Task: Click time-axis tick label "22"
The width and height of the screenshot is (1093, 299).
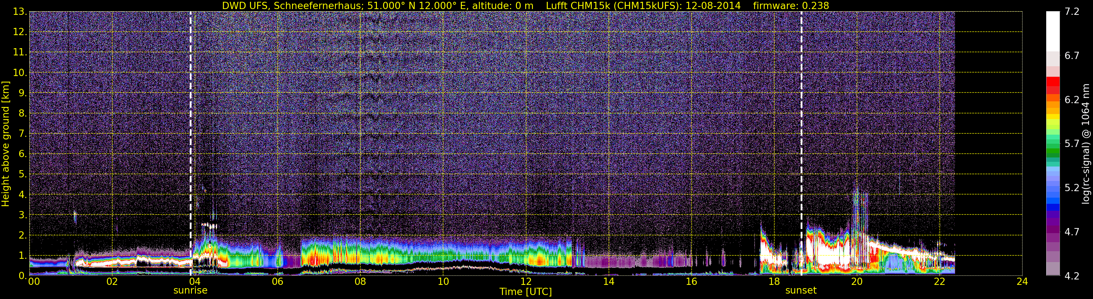Action: tap(940, 282)
